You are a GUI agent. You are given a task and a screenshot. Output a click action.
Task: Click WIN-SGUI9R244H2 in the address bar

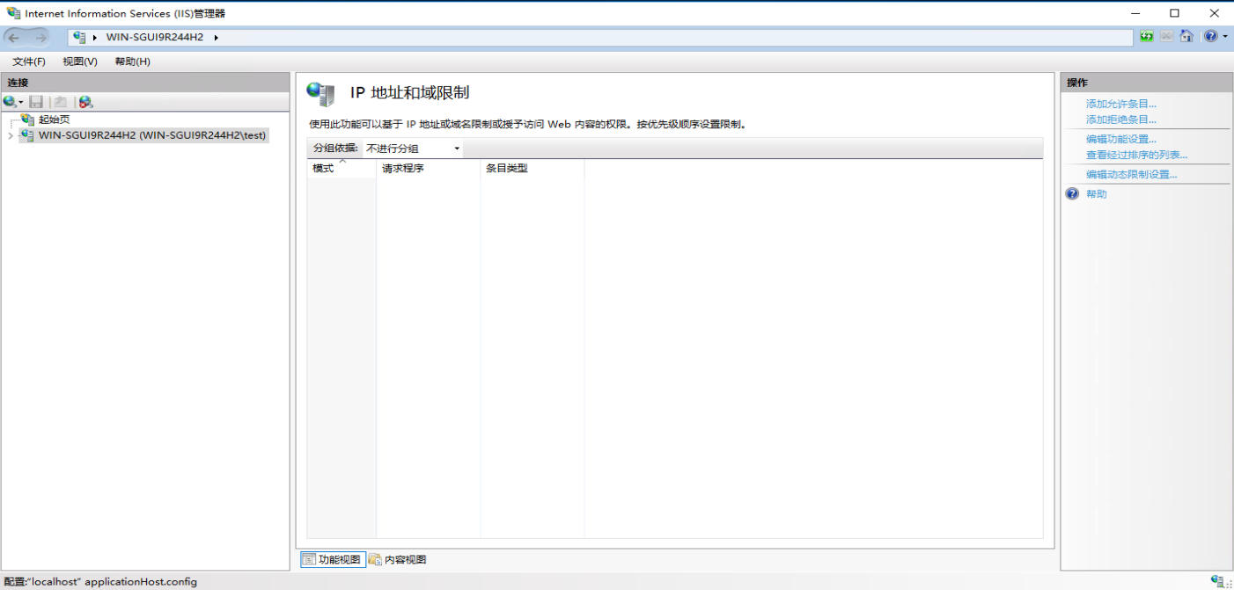155,37
